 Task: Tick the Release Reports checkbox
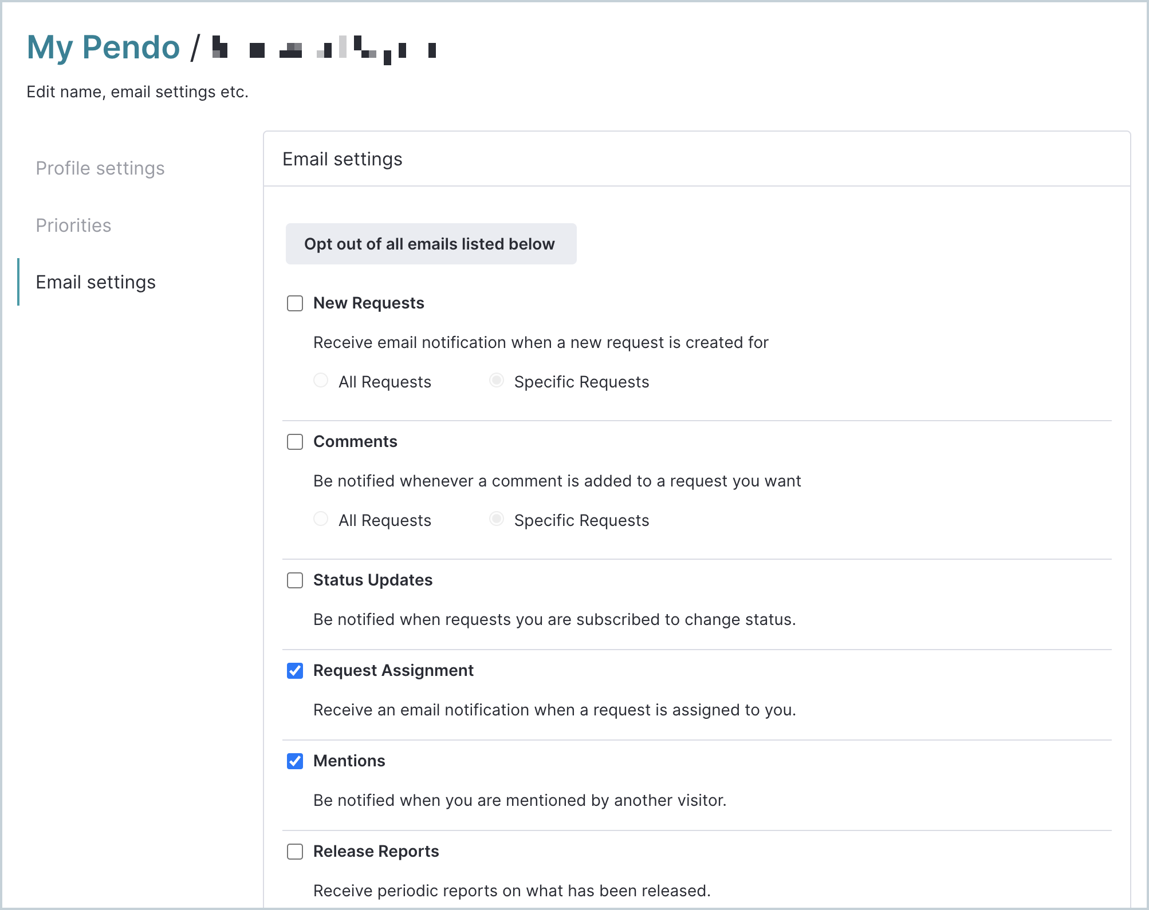(295, 852)
